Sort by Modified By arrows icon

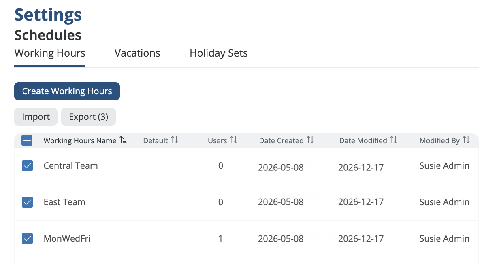click(466, 140)
